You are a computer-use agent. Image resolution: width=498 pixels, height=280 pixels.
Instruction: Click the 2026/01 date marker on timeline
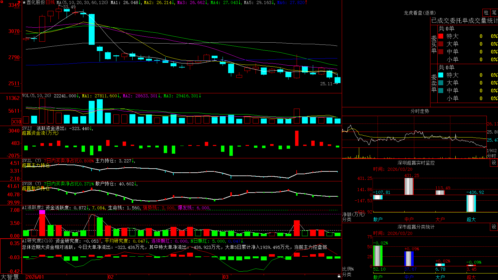click(x=35, y=277)
